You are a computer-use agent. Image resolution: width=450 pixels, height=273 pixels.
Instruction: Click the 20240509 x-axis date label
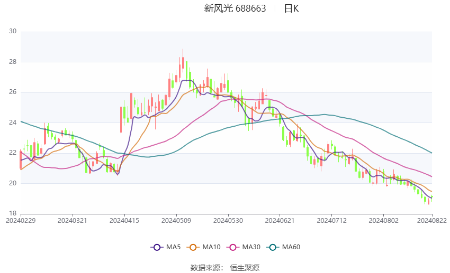click(x=176, y=221)
